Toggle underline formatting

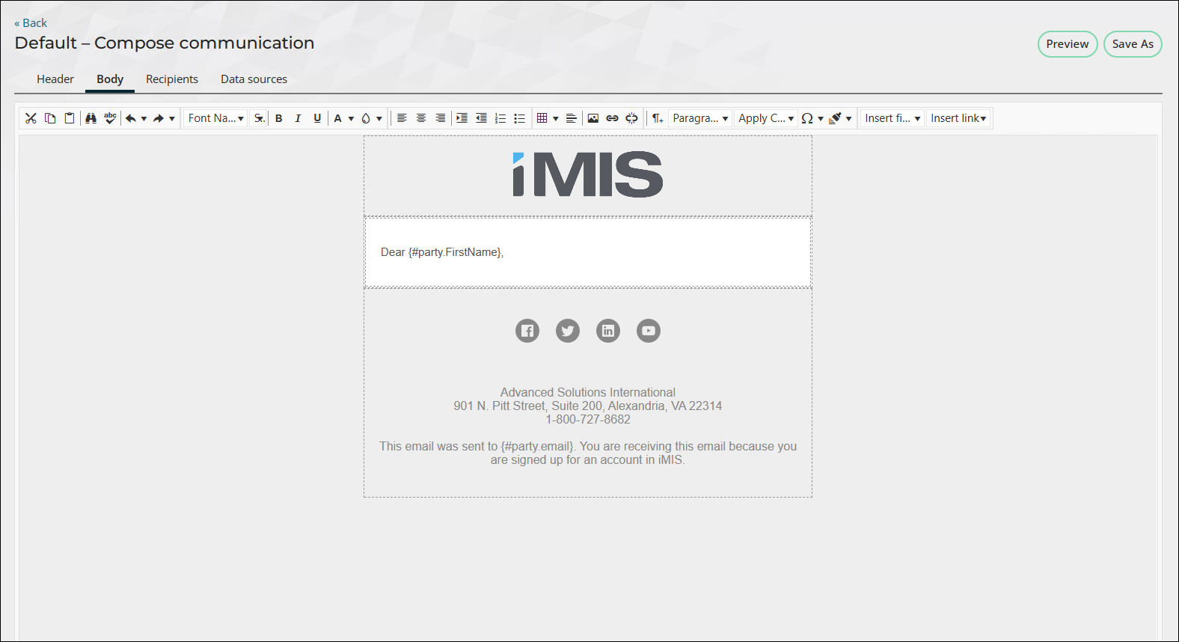point(317,118)
